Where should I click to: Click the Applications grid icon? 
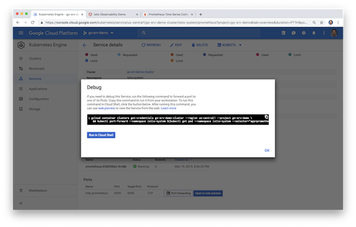[x=21, y=89]
